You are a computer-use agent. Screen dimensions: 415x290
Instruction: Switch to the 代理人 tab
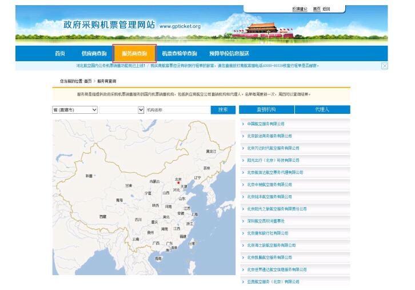[x=322, y=109]
